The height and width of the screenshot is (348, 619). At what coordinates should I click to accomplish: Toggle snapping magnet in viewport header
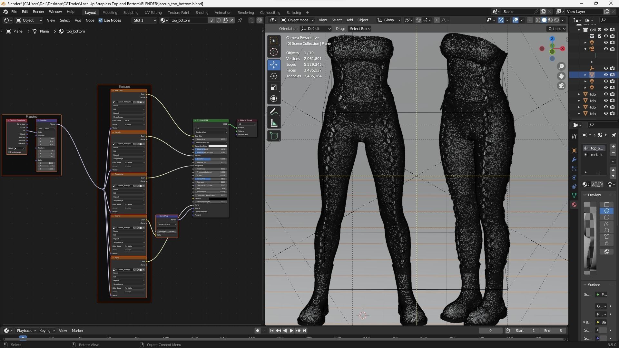[x=418, y=20]
